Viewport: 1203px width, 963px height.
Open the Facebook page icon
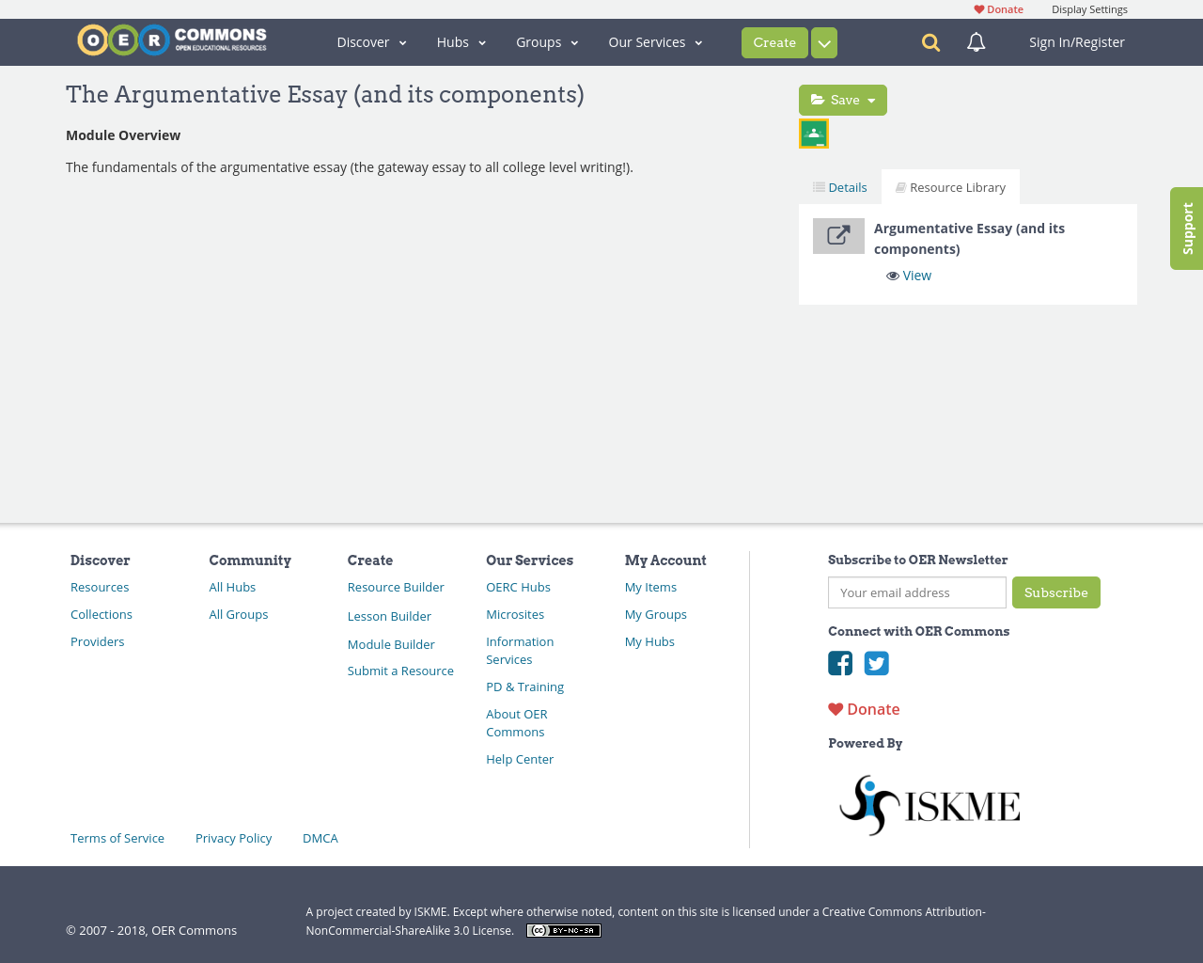(840, 663)
